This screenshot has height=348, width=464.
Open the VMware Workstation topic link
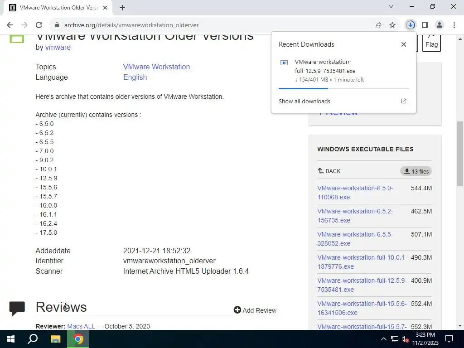pyautogui.click(x=156, y=67)
